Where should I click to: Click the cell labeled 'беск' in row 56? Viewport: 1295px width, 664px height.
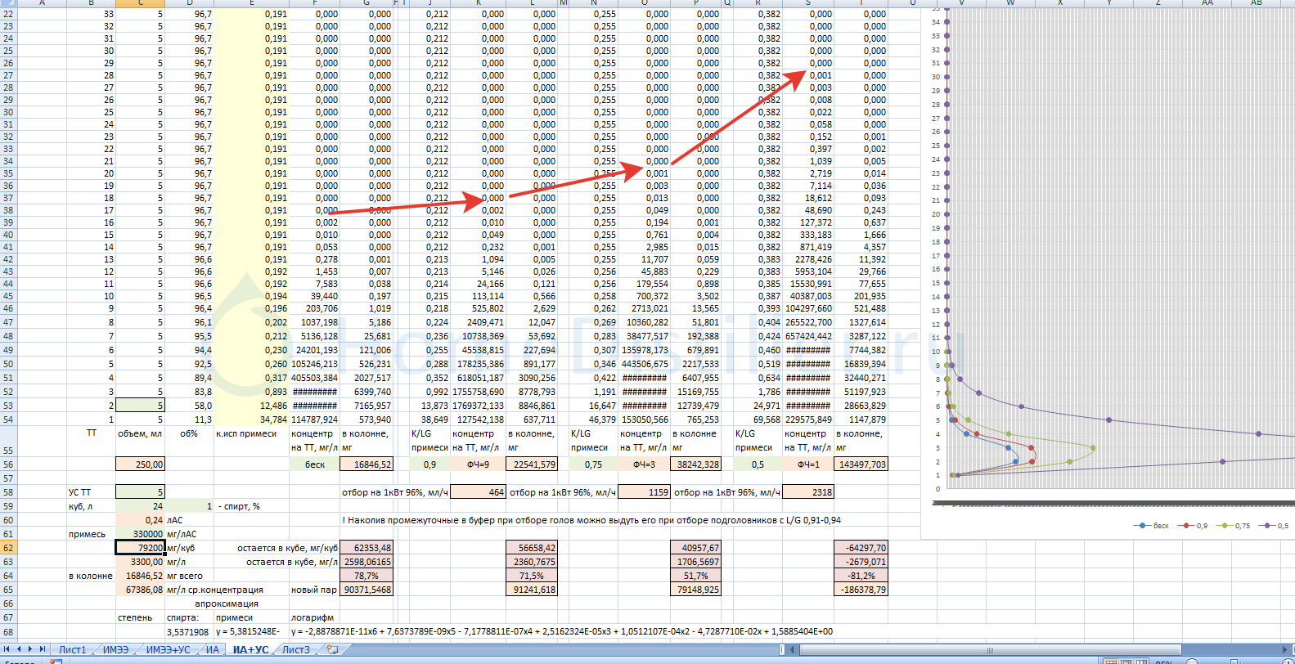click(x=315, y=464)
